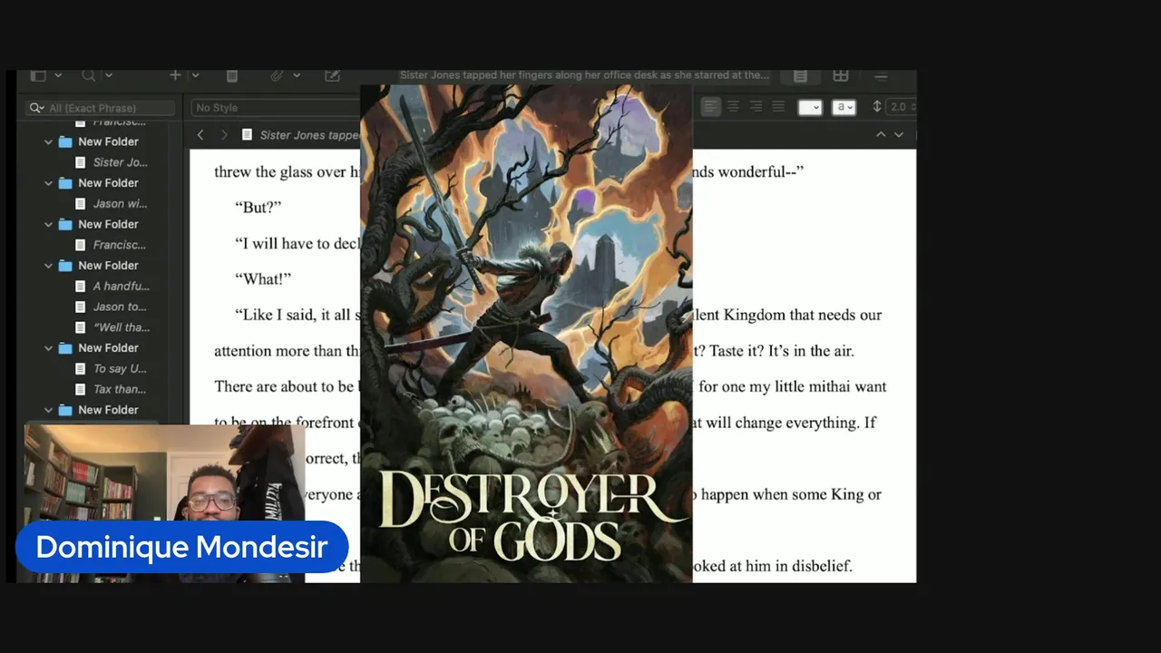Open the Add item dropdown arrow
The width and height of the screenshot is (1161, 653).
coord(195,75)
